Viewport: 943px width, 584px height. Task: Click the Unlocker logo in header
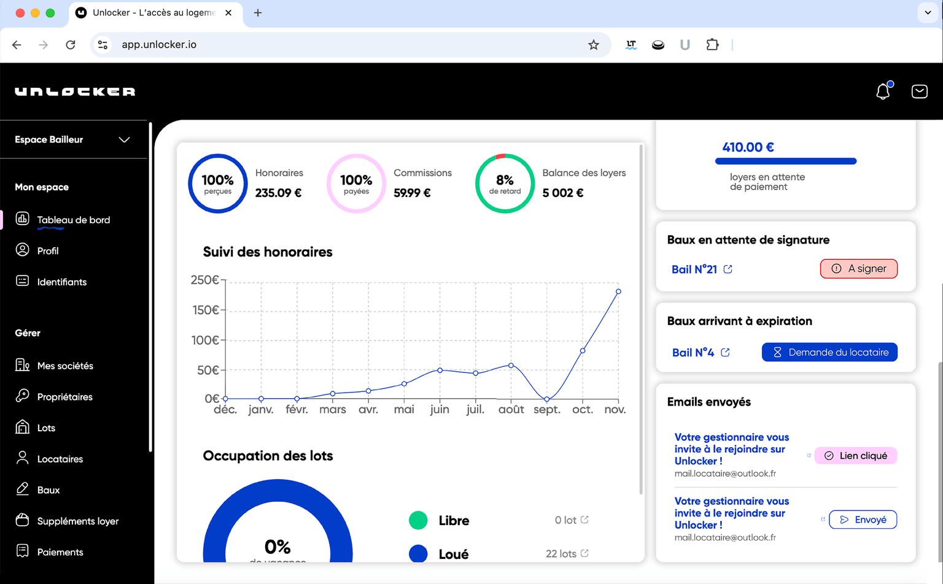(x=75, y=91)
